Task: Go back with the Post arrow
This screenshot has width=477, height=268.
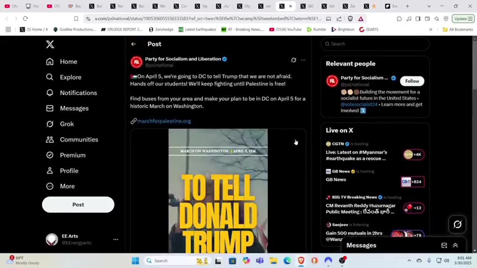Action: pos(133,44)
